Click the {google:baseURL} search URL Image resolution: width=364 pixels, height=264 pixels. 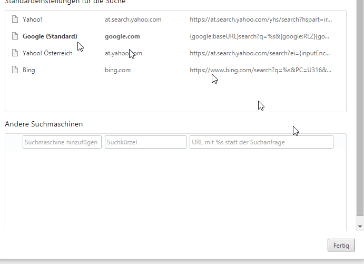click(259, 36)
